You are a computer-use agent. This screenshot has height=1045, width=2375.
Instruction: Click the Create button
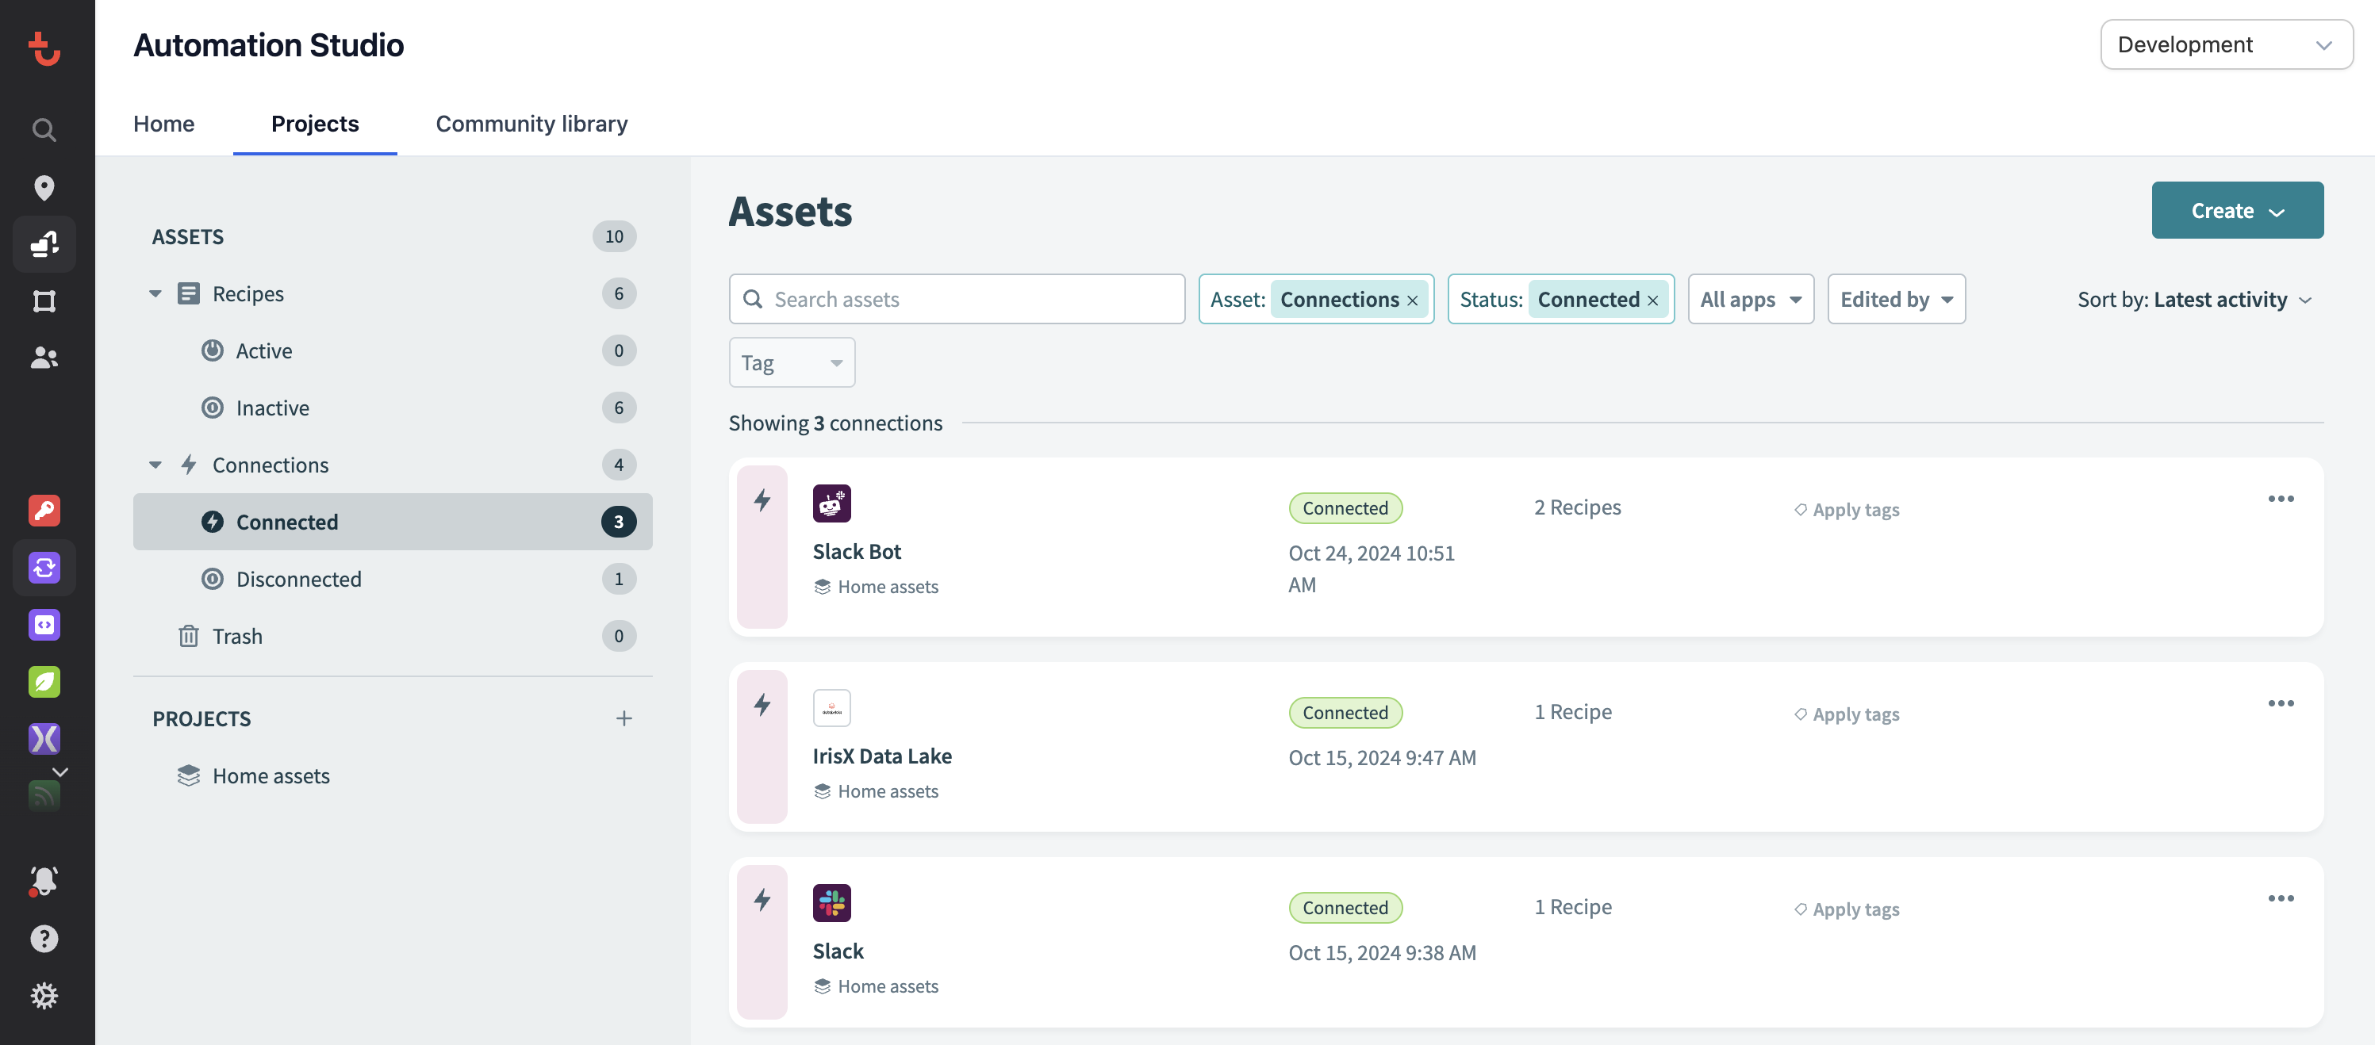2238,210
